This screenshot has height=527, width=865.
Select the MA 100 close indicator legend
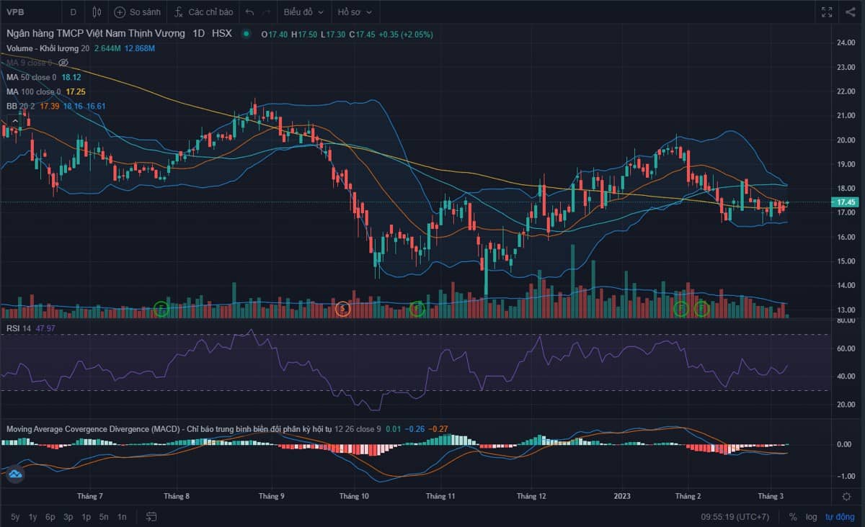click(34, 91)
